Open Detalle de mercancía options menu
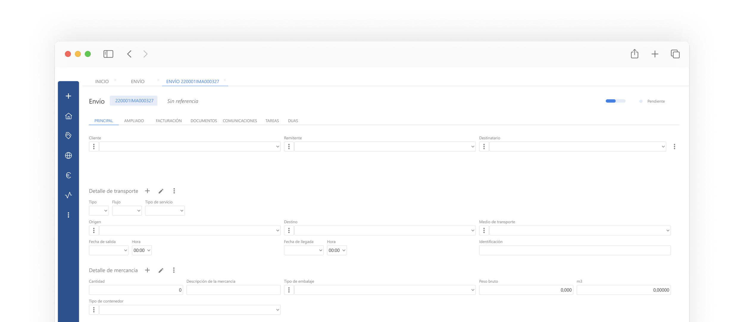This screenshot has width=744, height=322. tap(174, 270)
